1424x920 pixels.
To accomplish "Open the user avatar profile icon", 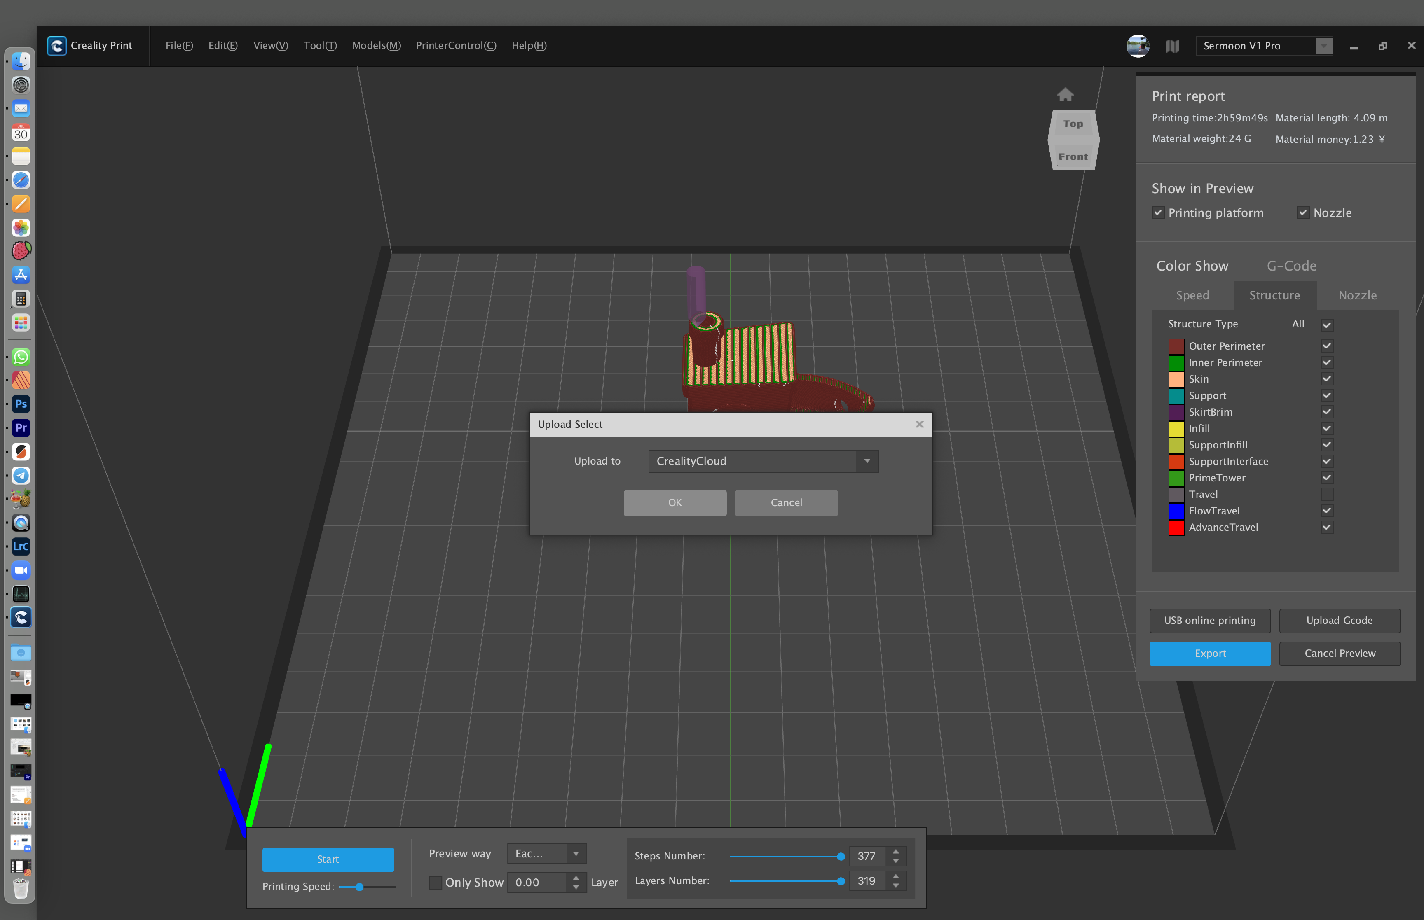I will 1137,45.
